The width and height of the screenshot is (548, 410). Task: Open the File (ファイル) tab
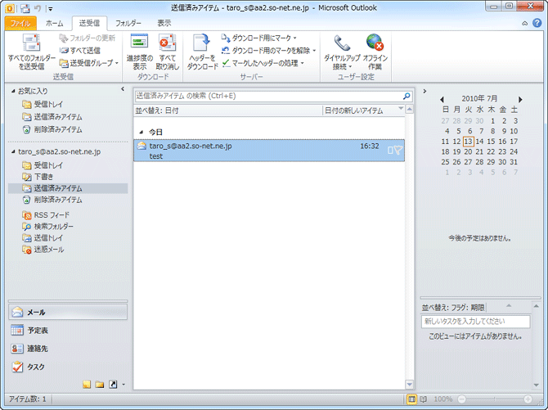click(20, 24)
